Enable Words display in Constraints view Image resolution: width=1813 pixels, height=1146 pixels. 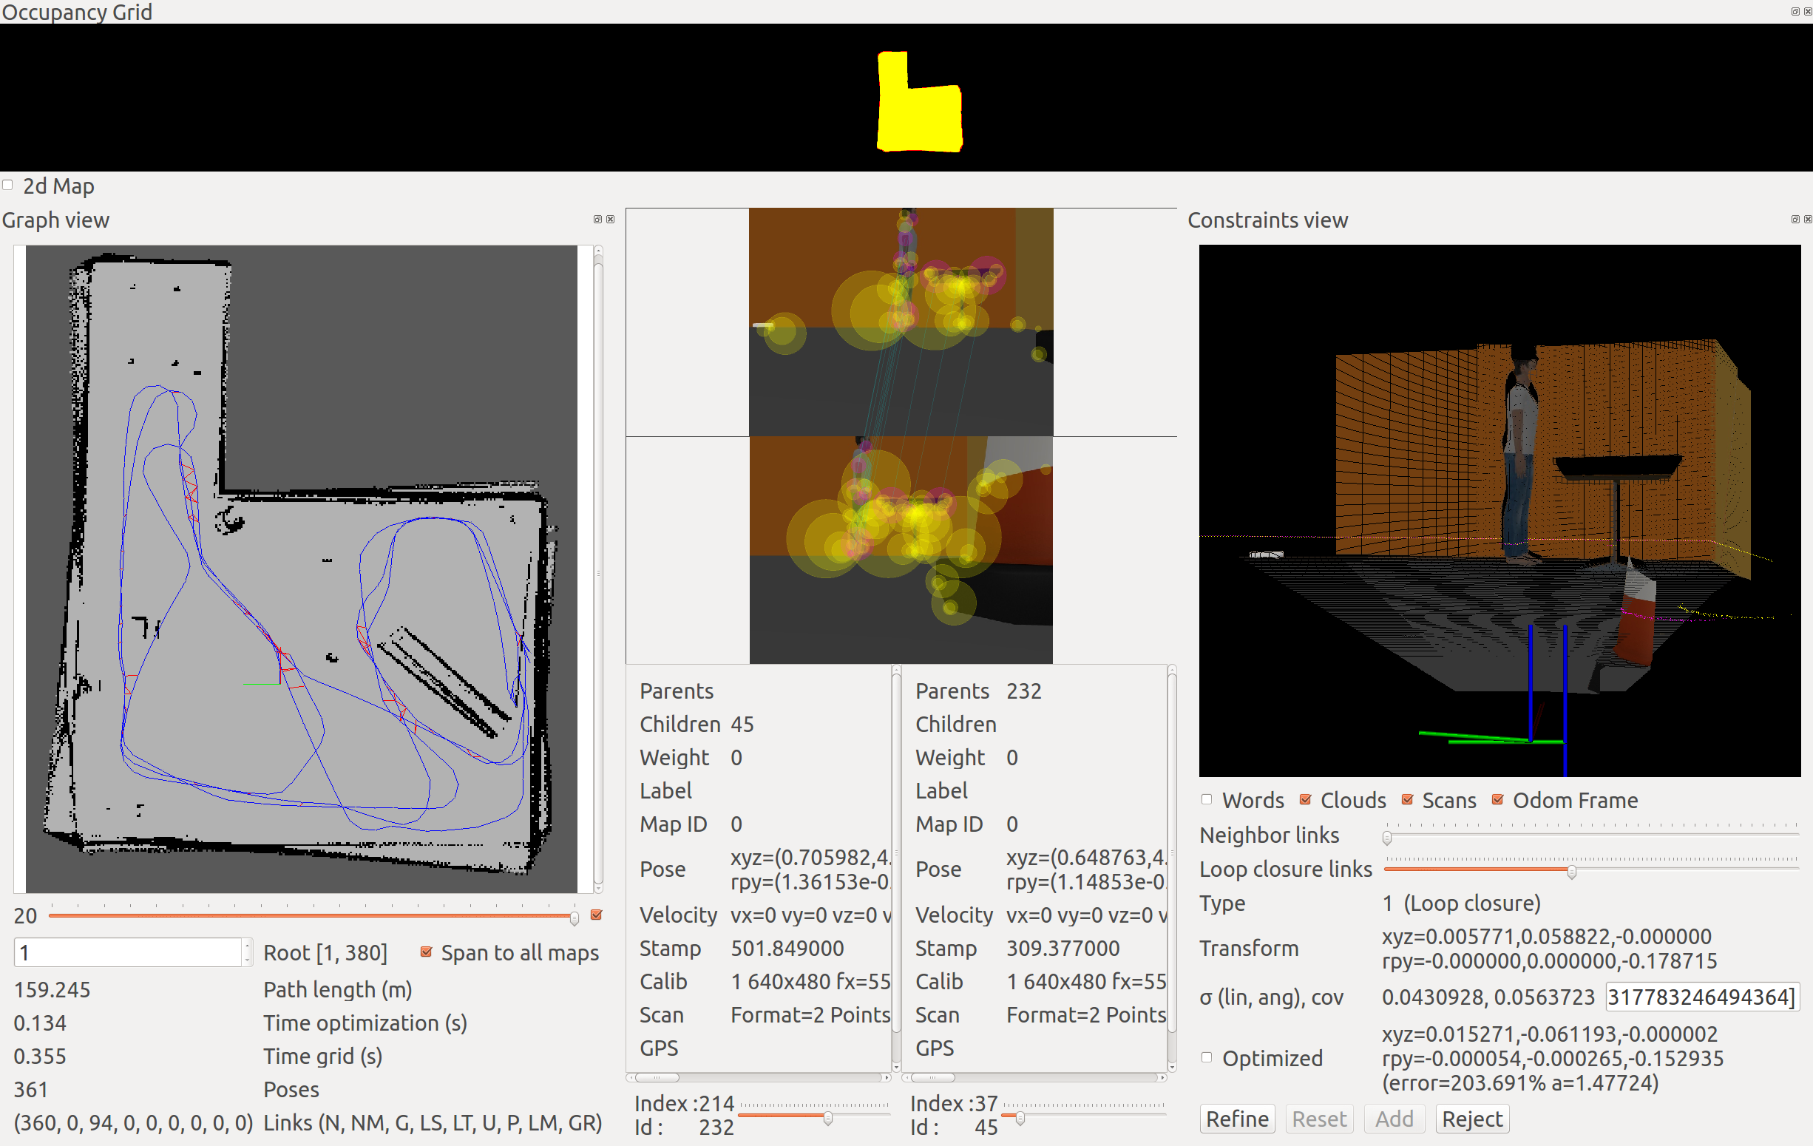1207,800
